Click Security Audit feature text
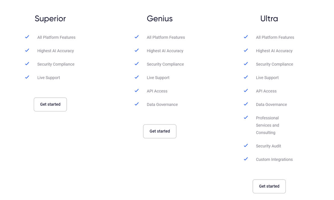This screenshot has height=200, width=334. coord(268,146)
